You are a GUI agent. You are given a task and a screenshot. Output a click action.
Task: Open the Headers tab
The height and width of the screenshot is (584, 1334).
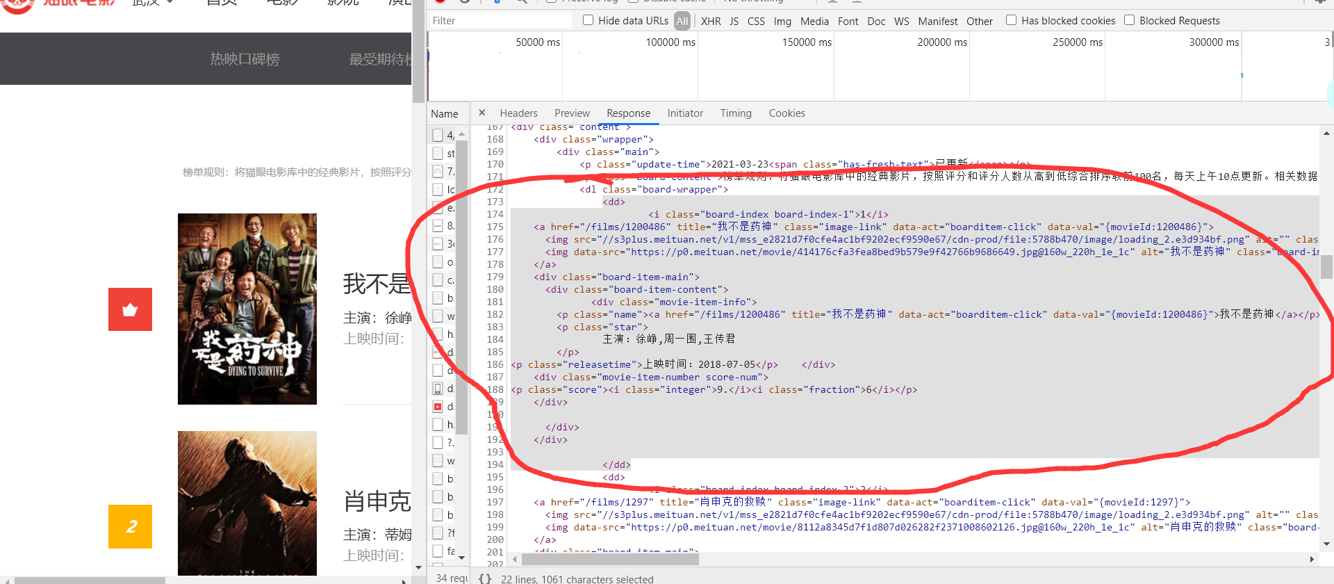518,113
